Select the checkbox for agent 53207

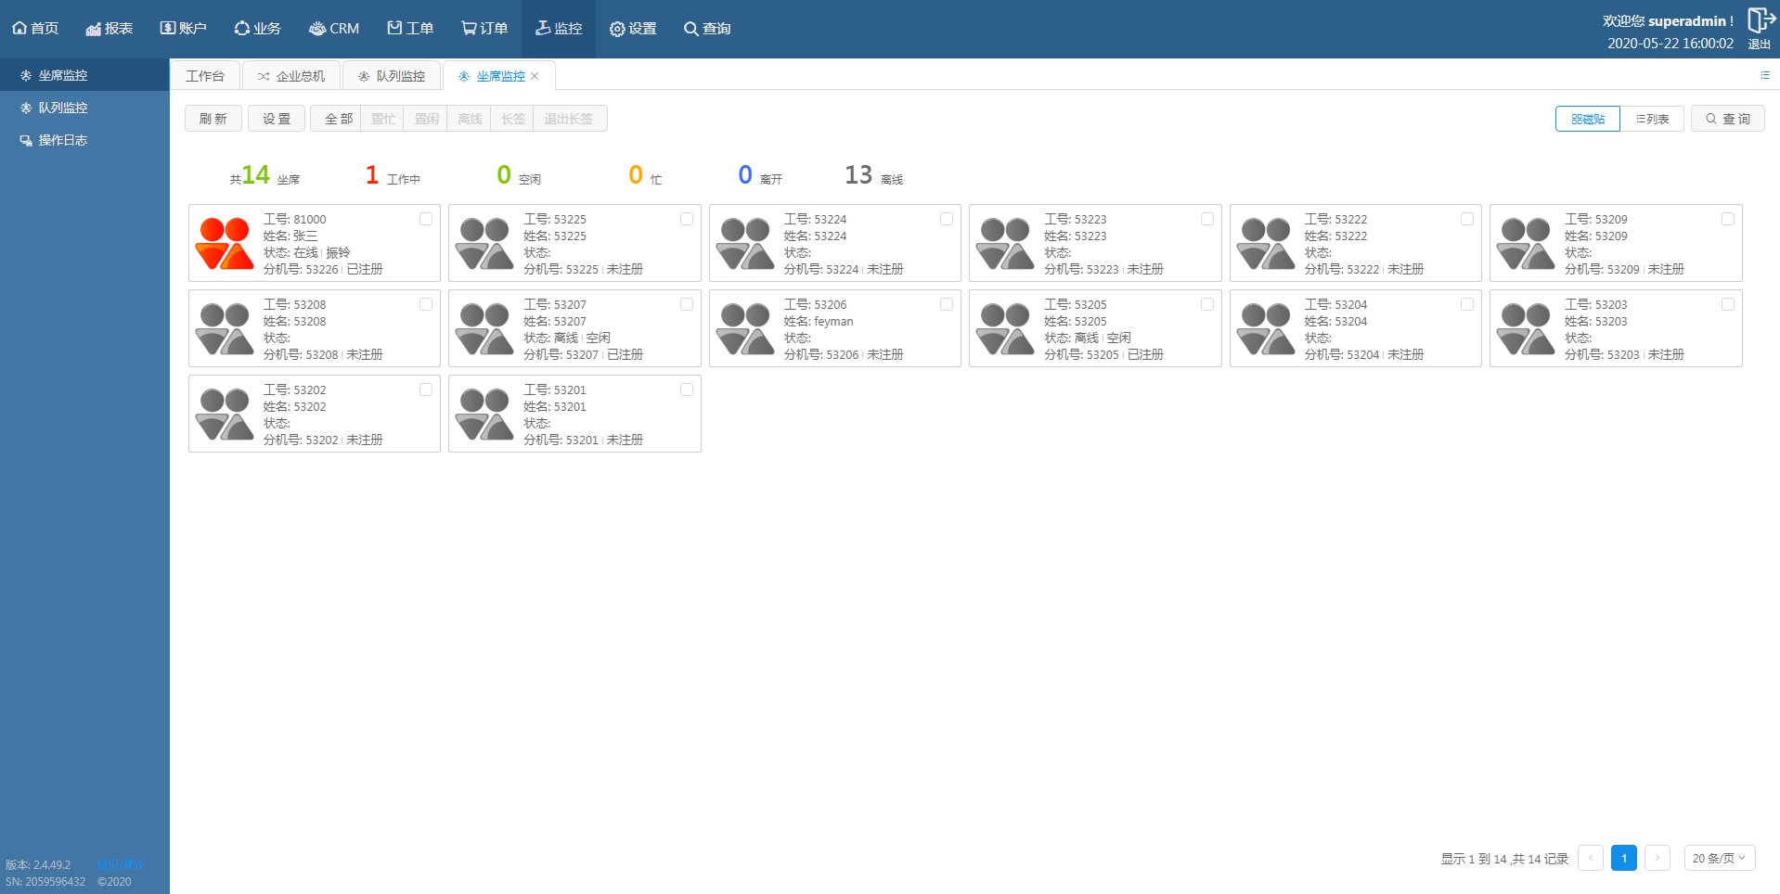tap(687, 304)
